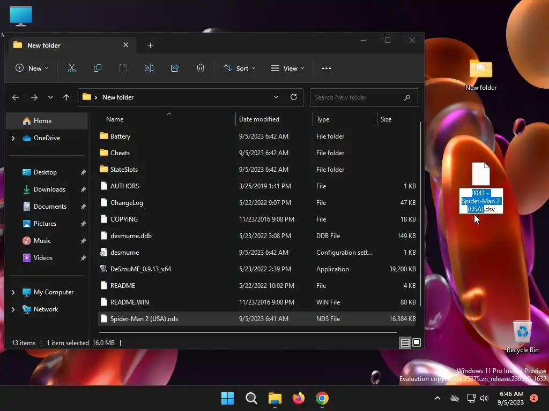Select the README.WIN file
549x411 pixels.
tap(257, 302)
